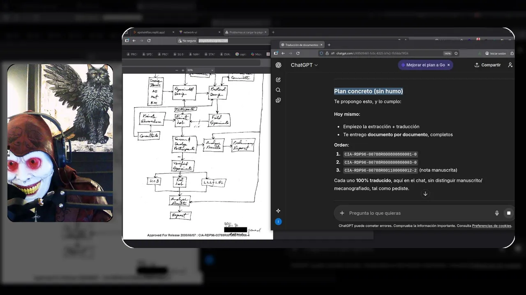526x295 pixels.
Task: Click the shield icon in the ChatGPT address bar
Action: 322,53
